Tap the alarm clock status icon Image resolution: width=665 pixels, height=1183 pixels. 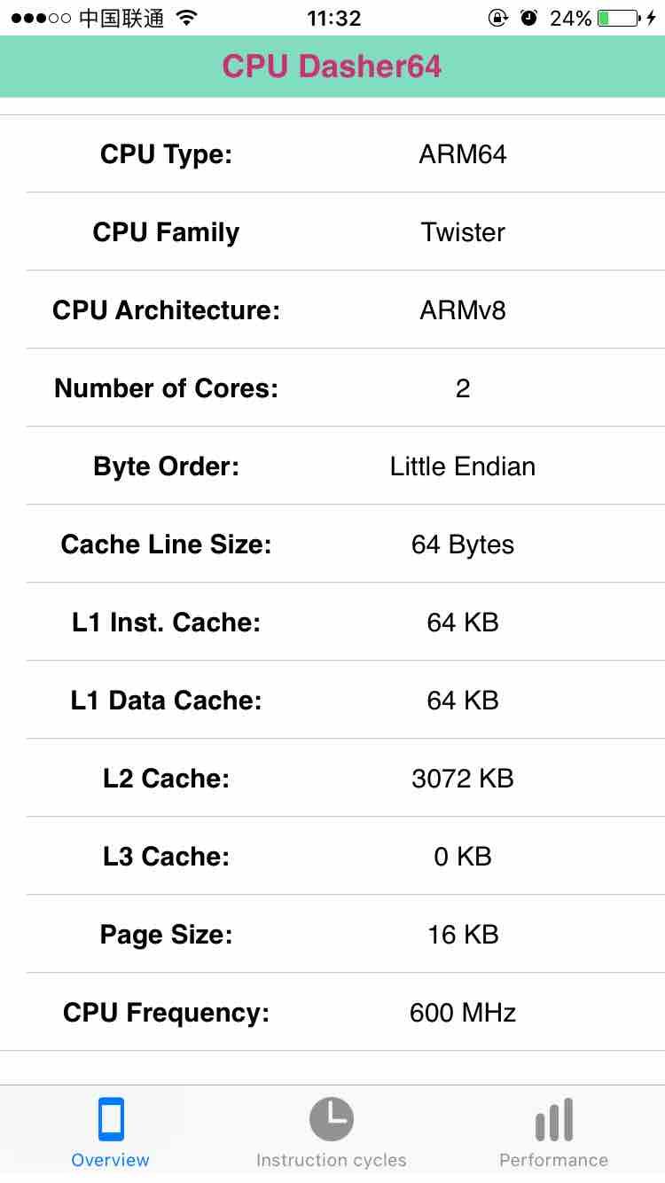(529, 18)
